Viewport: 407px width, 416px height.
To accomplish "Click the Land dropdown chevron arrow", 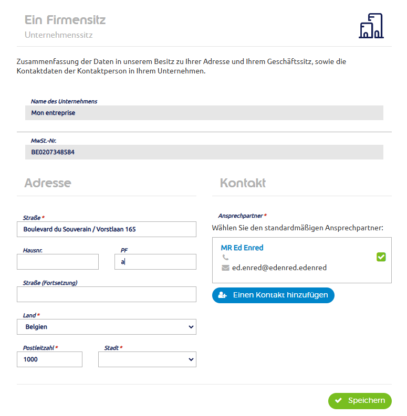I will [x=191, y=327].
